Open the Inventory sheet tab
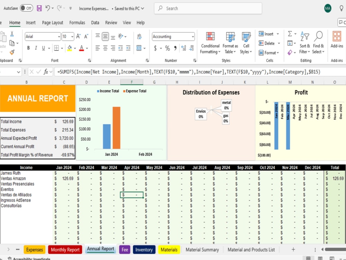346x260 pixels. (x=144, y=249)
